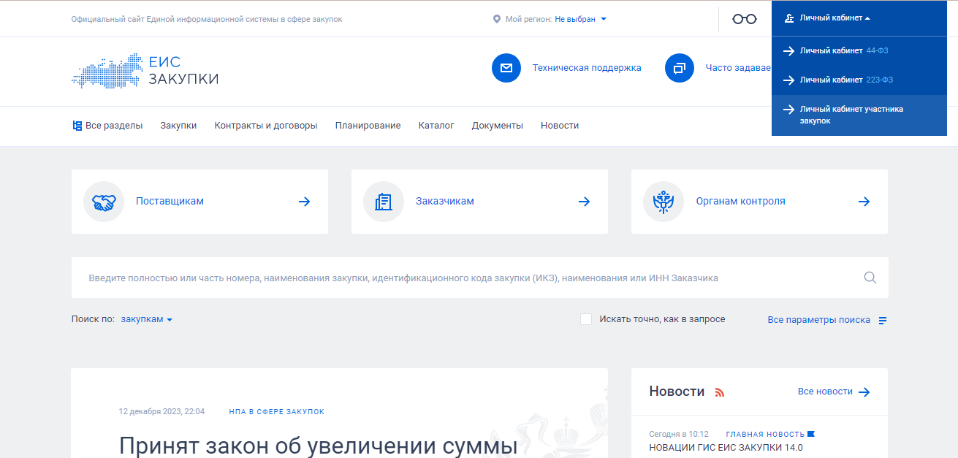Click the RSS feed icon beside Новости
This screenshot has height=458, width=958.
(x=720, y=392)
